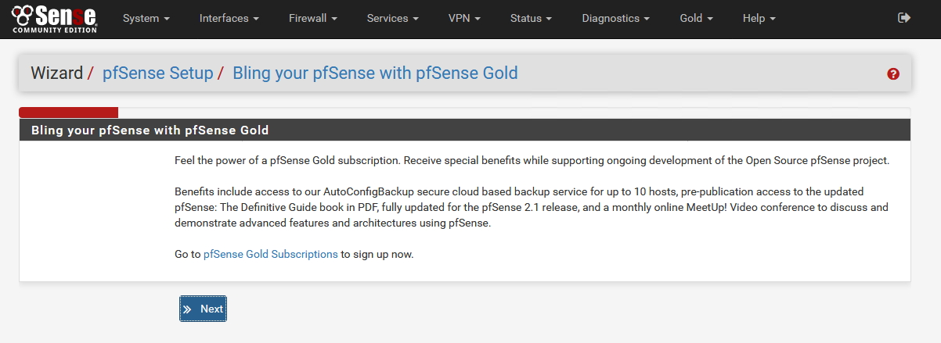
Task: Open the Services menu
Action: click(392, 18)
